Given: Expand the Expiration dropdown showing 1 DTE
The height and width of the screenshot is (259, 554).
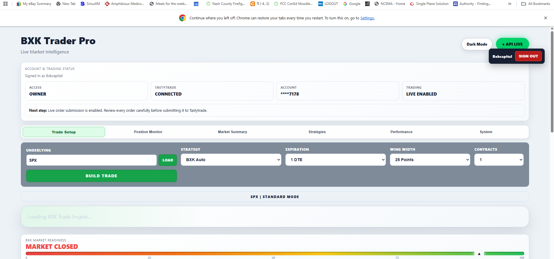Looking at the screenshot, I should pos(336,160).
